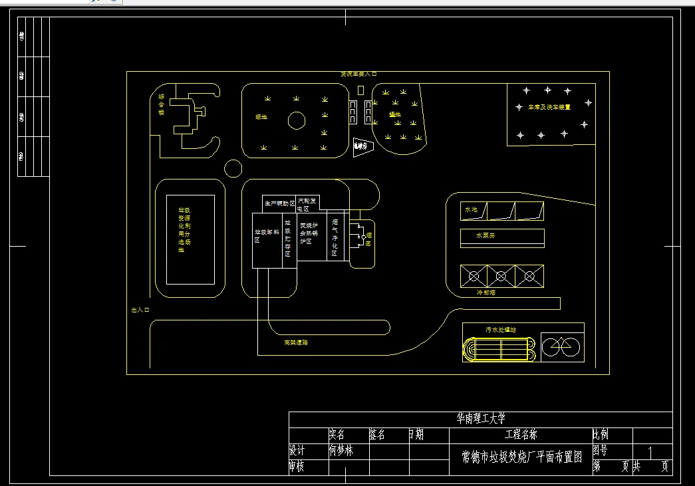Image resolution: width=695 pixels, height=486 pixels.
Task: Click the 汽轮发电区 block
Action: [x=307, y=204]
